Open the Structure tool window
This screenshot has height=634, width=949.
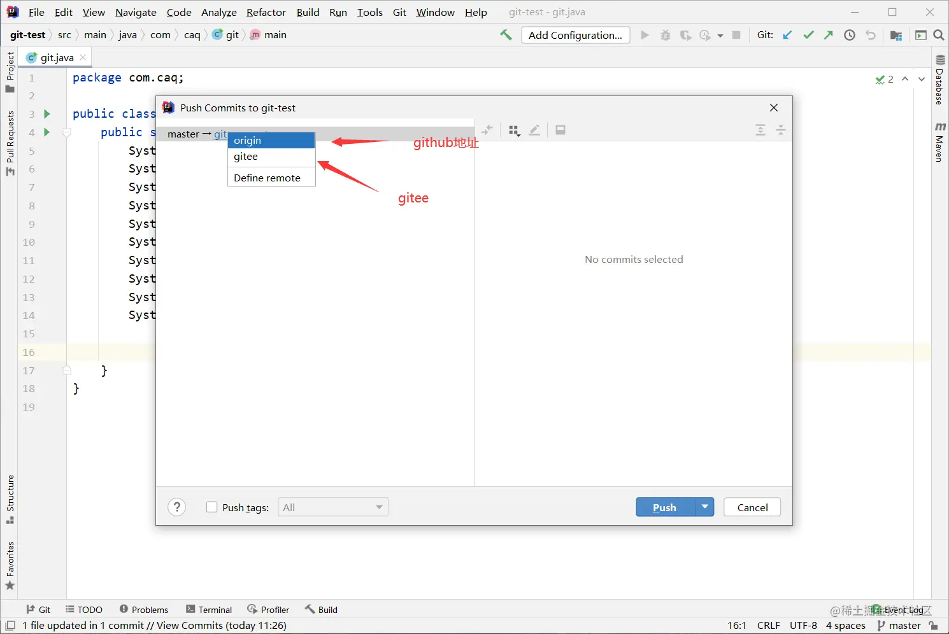pos(10,500)
